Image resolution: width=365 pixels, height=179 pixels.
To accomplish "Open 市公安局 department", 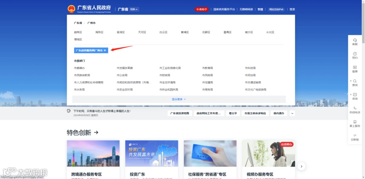I will [x=122, y=75].
